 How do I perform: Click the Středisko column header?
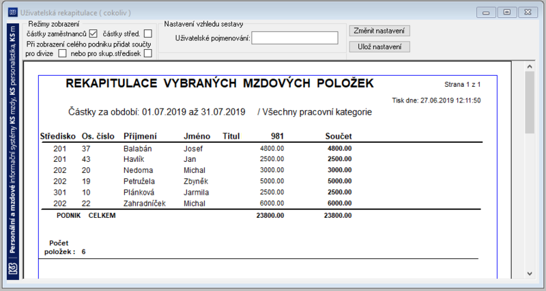click(x=58, y=136)
